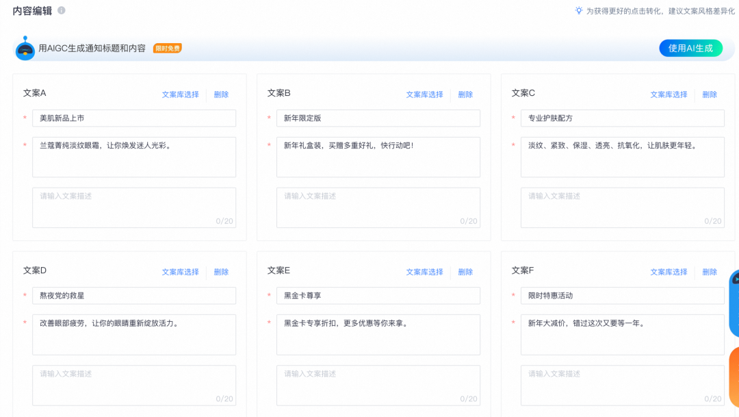
Task: Delete 文案B via 删除 link
Action: tap(465, 94)
